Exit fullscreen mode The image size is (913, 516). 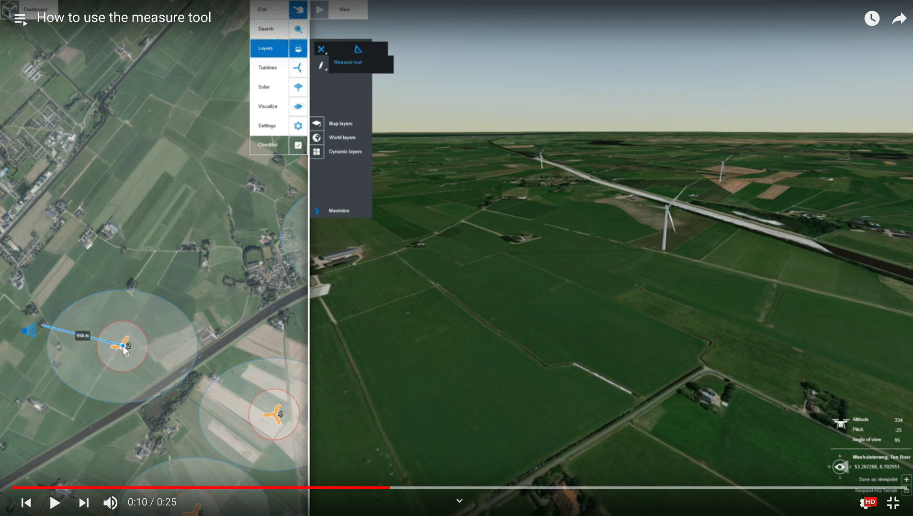coord(893,503)
